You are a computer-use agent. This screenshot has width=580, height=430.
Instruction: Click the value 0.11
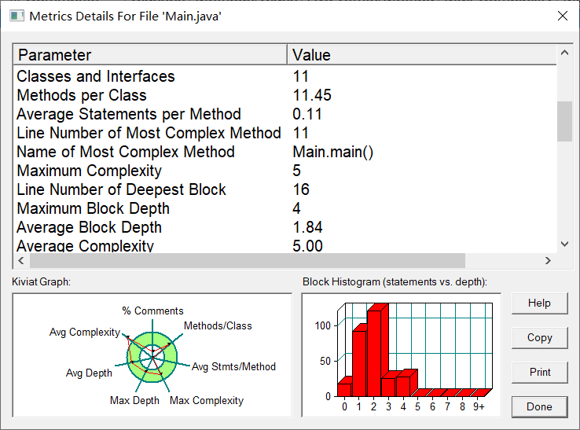pos(307,114)
